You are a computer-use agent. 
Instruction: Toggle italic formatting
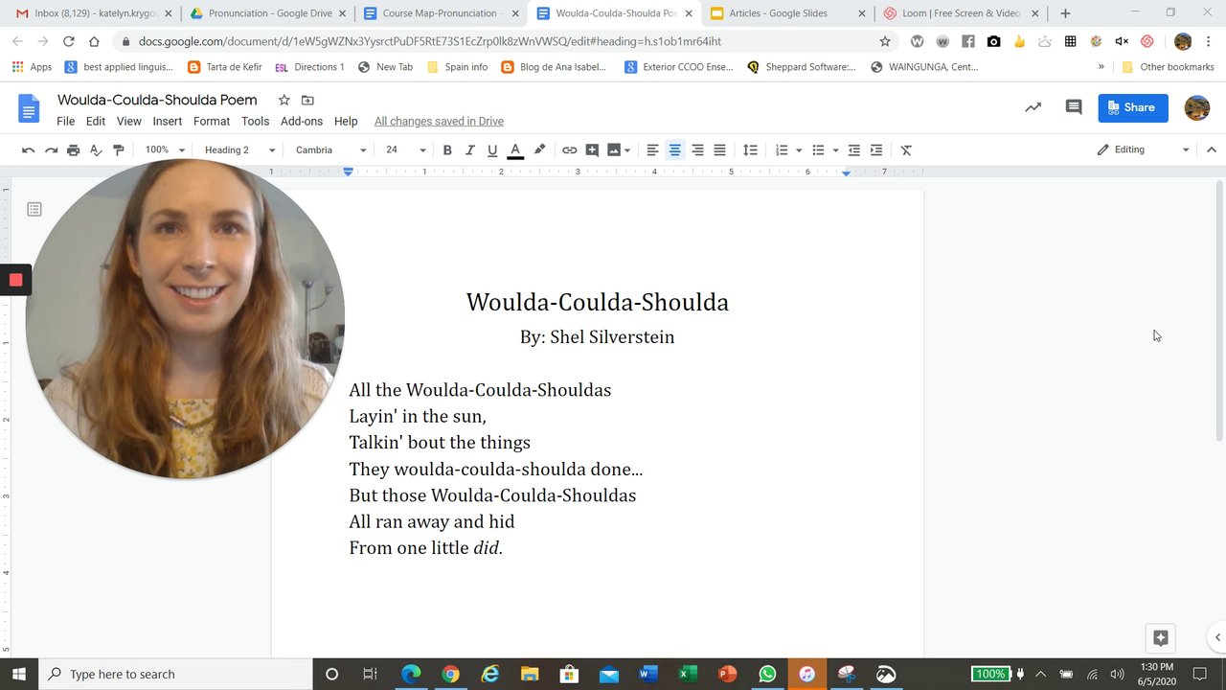tap(469, 149)
